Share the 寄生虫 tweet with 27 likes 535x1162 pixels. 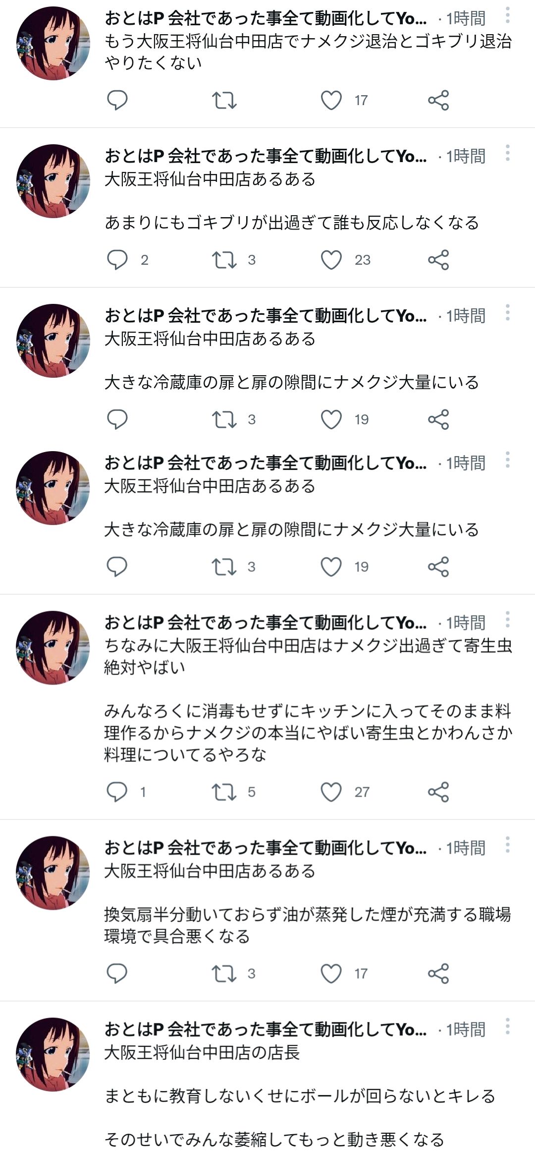pos(438,792)
